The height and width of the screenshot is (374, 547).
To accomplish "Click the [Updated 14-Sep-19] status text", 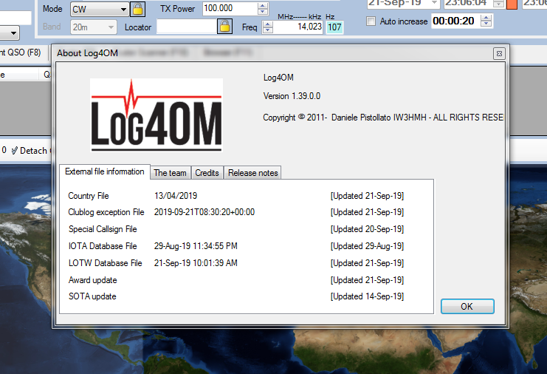I will 368,296.
